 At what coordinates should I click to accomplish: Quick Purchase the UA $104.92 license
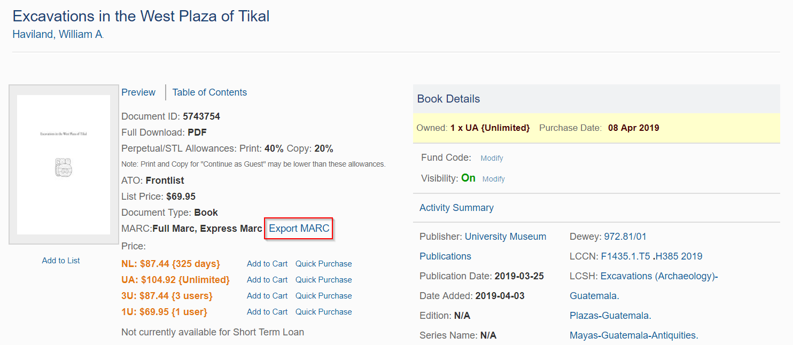pyautogui.click(x=323, y=280)
